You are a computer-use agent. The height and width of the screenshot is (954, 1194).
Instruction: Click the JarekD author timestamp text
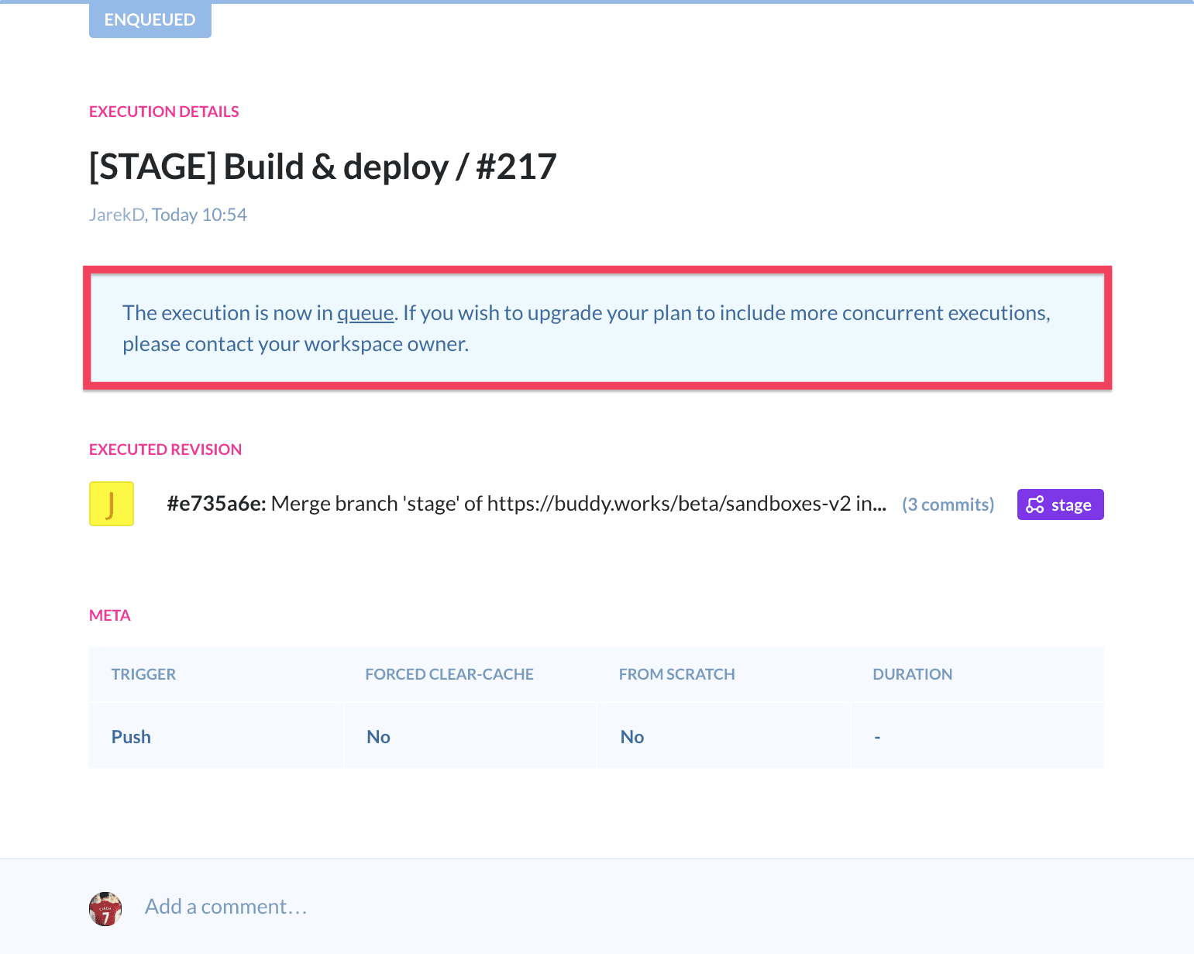[x=168, y=215]
